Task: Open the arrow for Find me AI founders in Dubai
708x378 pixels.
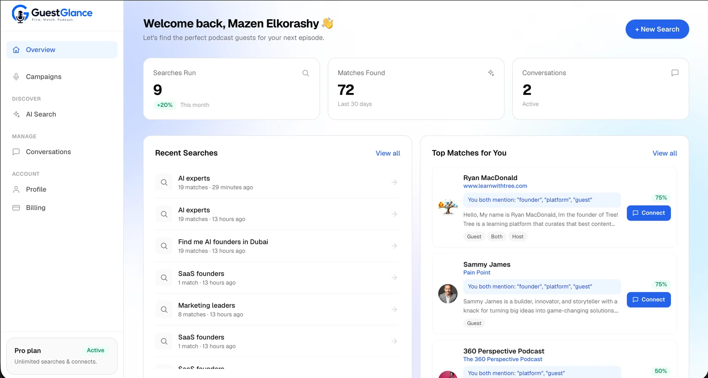Action: [394, 246]
